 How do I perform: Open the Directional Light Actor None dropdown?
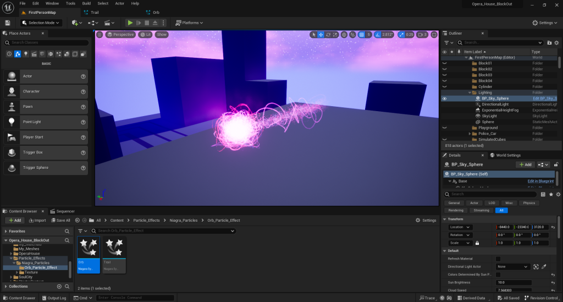click(512, 266)
